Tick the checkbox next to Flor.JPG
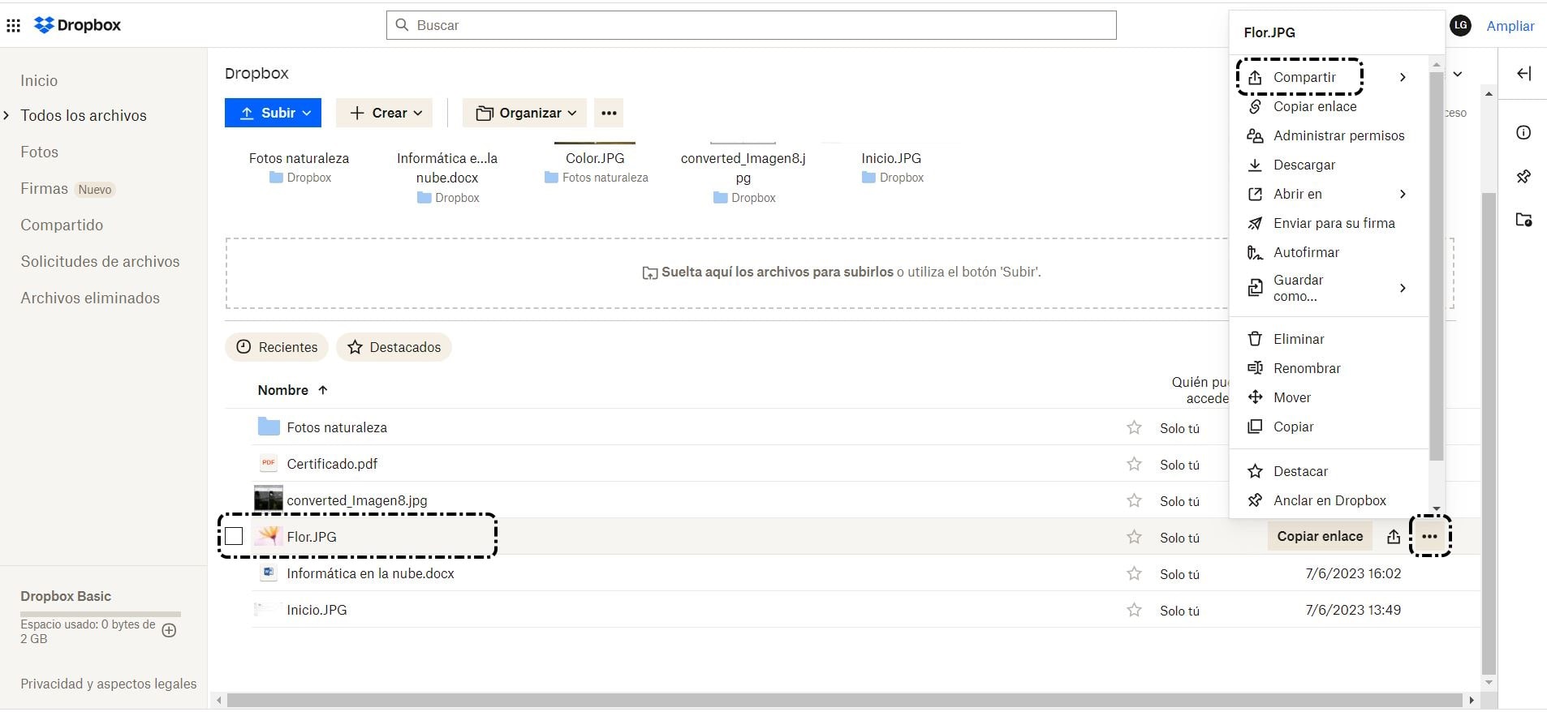The width and height of the screenshot is (1547, 712). click(x=234, y=536)
